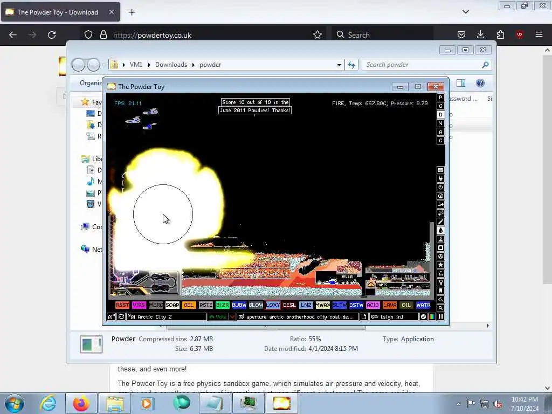Open the save browser icon
Image resolution: width=552 pixels, height=414 pixels.
pos(111,317)
